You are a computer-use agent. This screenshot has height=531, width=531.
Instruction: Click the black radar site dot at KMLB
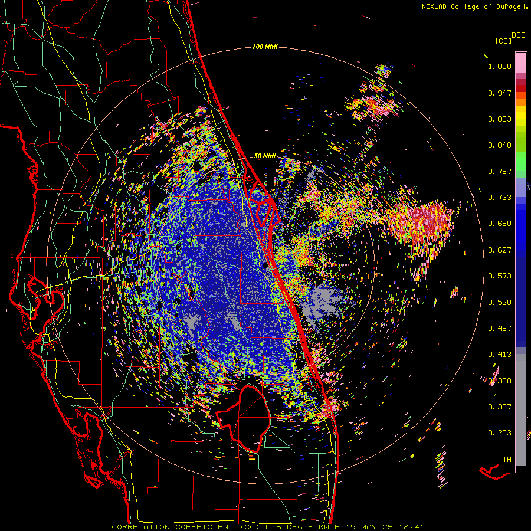(x=265, y=266)
